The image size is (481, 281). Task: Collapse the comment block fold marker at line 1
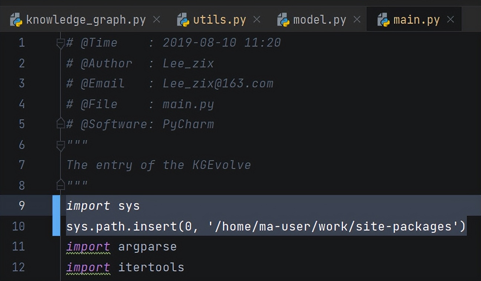(x=60, y=43)
